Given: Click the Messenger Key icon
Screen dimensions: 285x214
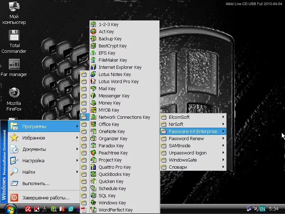Looking at the screenshot, I should [93, 96].
